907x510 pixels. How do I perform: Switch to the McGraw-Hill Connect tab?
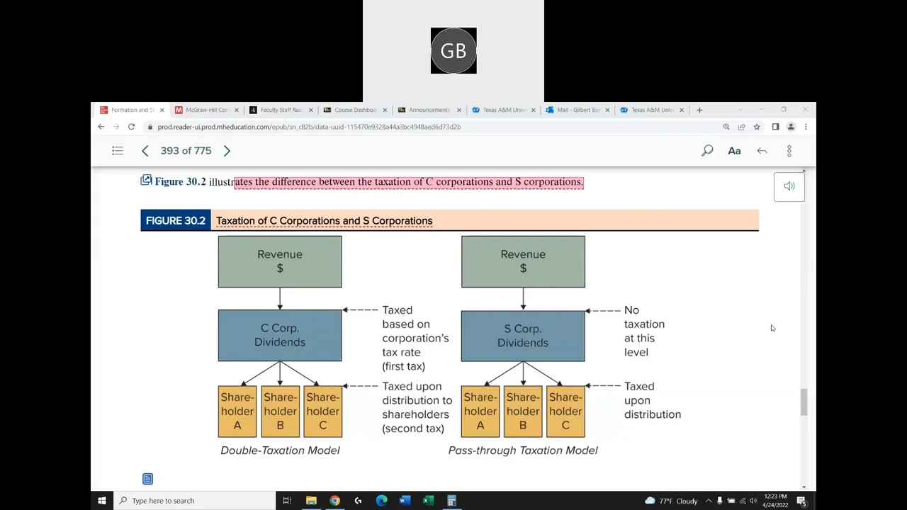click(x=206, y=110)
